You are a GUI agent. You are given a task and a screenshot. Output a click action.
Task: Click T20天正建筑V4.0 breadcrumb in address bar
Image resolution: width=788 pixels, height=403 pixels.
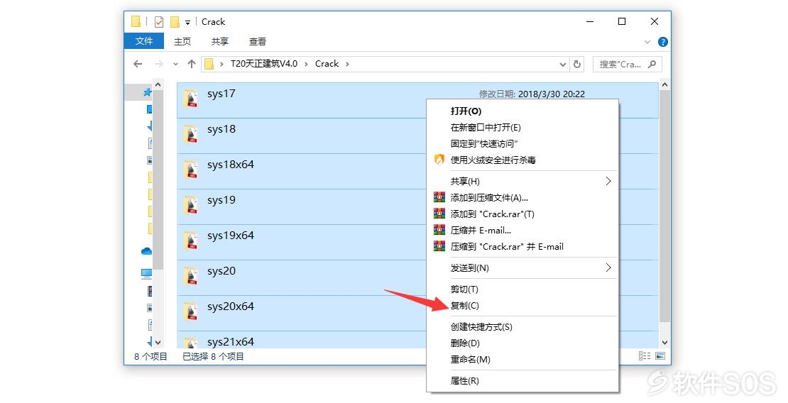(x=264, y=64)
